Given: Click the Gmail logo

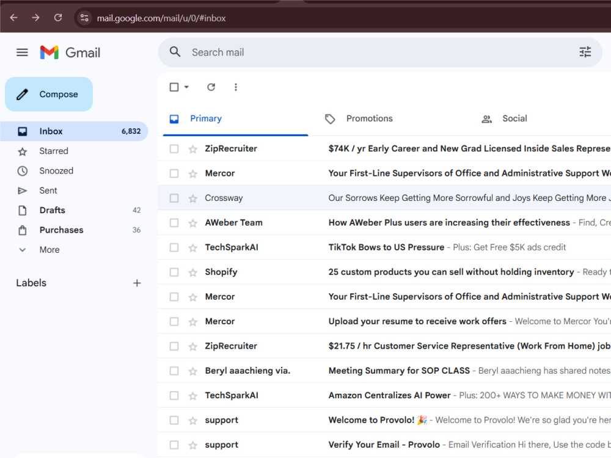Looking at the screenshot, I should [x=70, y=52].
